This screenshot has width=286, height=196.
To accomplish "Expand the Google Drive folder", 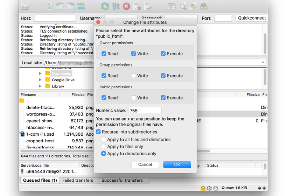I will coord(40,80).
